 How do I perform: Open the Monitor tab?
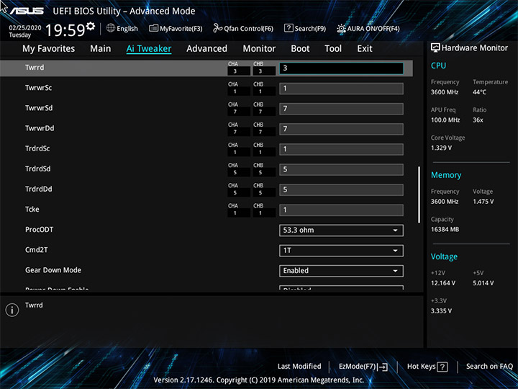click(x=259, y=49)
